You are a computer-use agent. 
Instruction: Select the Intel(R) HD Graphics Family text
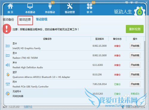tap(27, 48)
